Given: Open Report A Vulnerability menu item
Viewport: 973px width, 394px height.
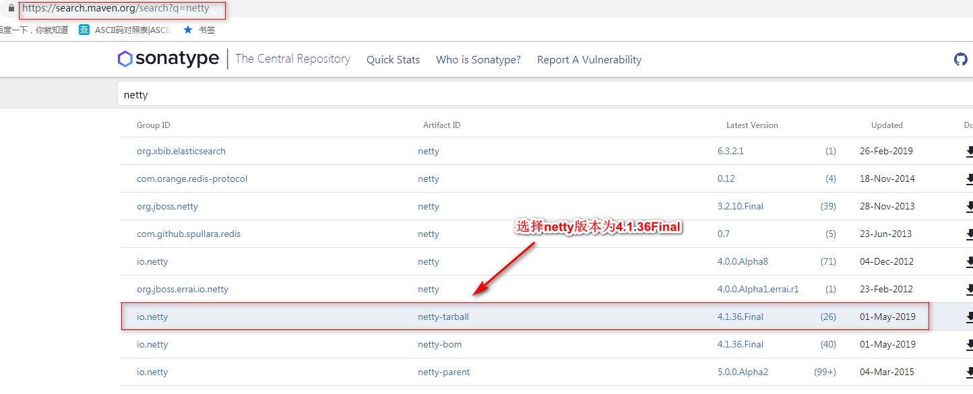Looking at the screenshot, I should (589, 59).
